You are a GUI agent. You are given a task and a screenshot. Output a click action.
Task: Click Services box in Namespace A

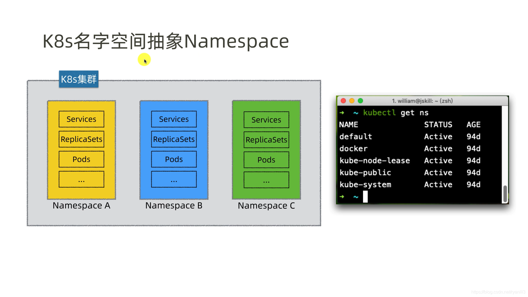(x=81, y=119)
